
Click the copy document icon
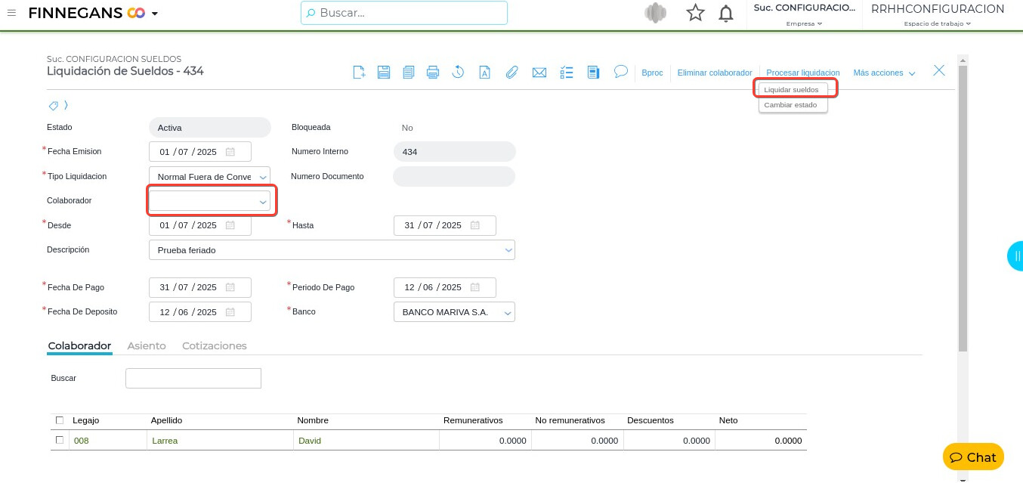[x=409, y=73]
